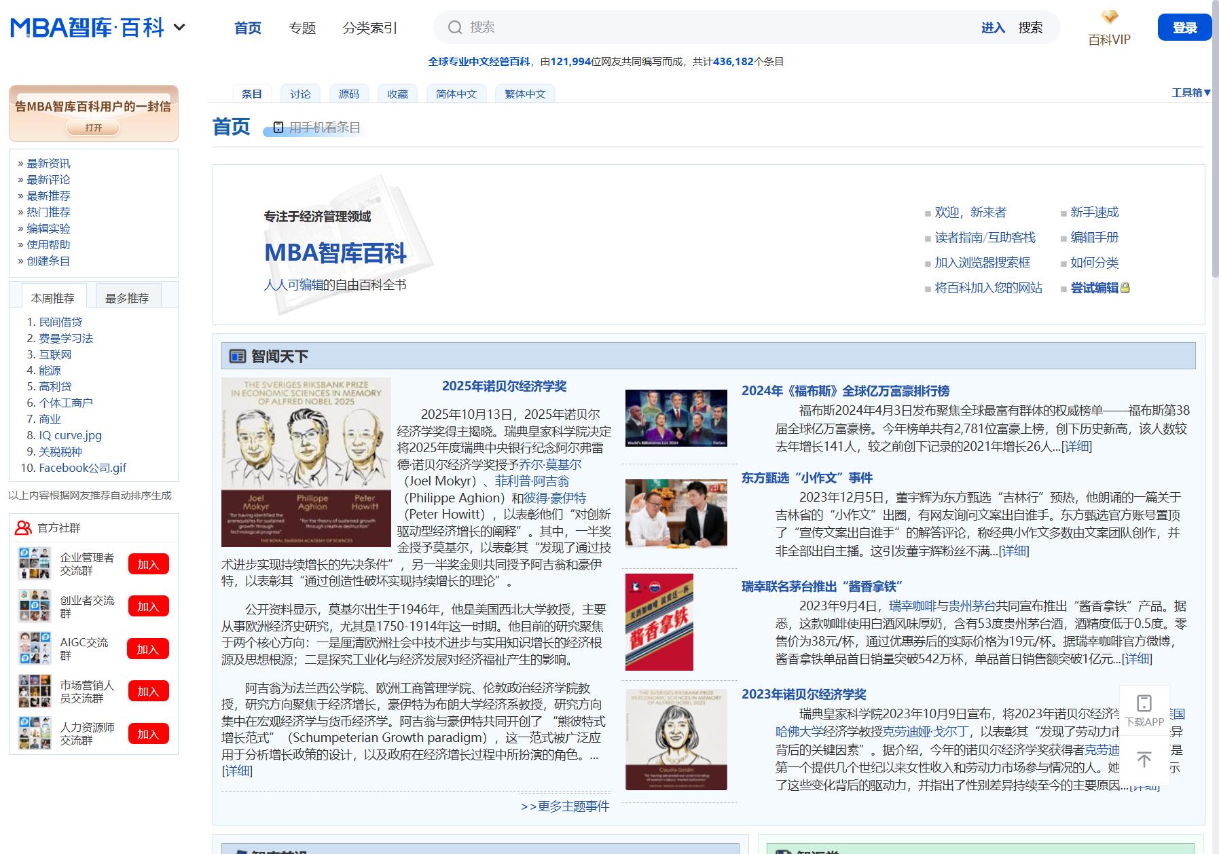
Task: Open the Forbes billionaires list thumbnail
Action: (x=676, y=417)
